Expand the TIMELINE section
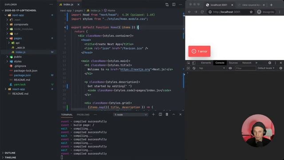Viewport: 284px width, 160px height. click(x=10, y=157)
